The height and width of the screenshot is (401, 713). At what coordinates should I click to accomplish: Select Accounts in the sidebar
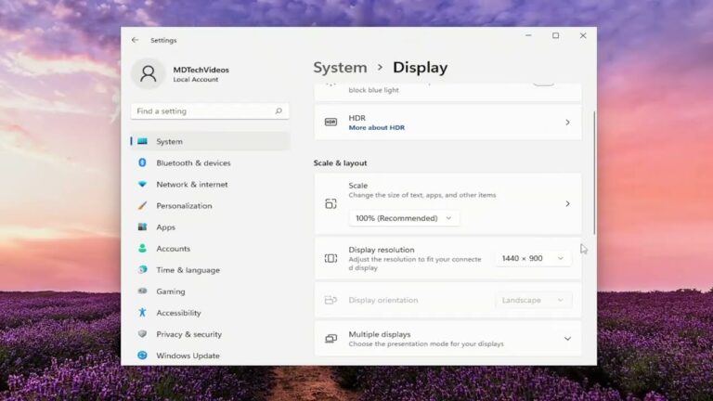click(x=211, y=248)
